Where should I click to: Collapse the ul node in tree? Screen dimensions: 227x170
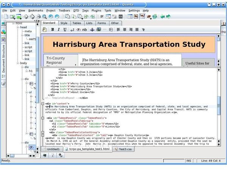click(26, 92)
